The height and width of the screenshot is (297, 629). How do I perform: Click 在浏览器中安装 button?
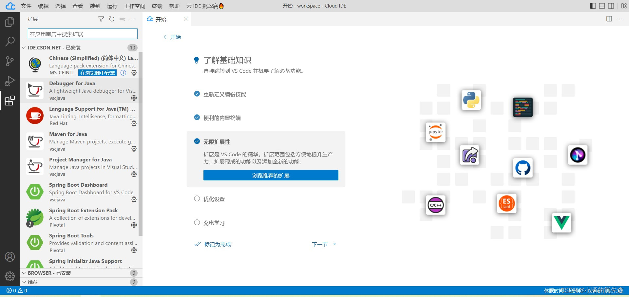click(x=98, y=73)
